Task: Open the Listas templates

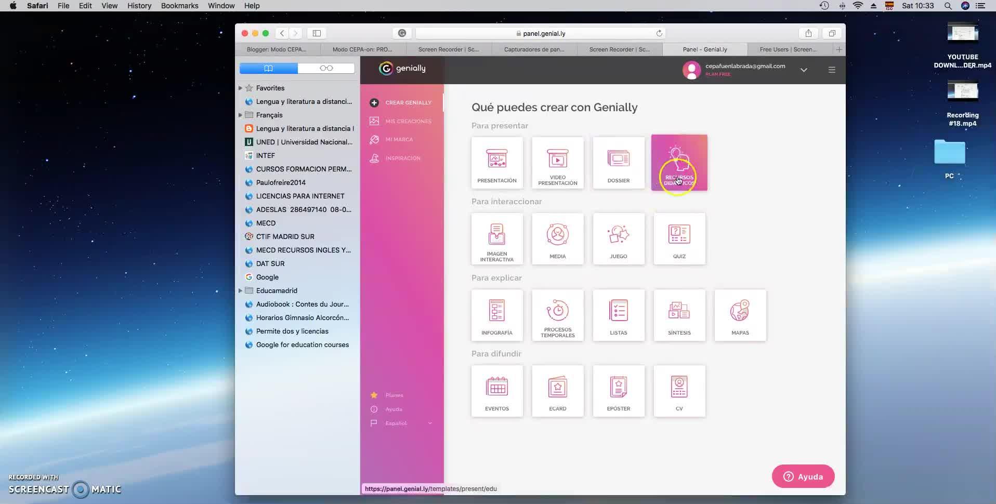Action: pos(619,315)
